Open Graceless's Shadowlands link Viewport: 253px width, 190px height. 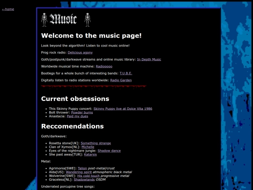tap(84, 180)
